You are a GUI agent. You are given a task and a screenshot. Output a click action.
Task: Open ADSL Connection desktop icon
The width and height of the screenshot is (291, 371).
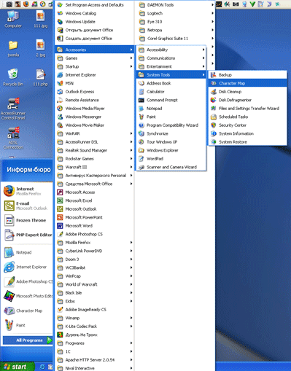coord(13,138)
